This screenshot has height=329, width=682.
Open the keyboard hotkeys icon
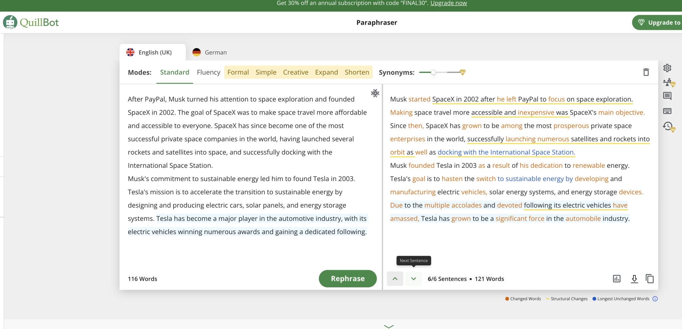tap(667, 111)
